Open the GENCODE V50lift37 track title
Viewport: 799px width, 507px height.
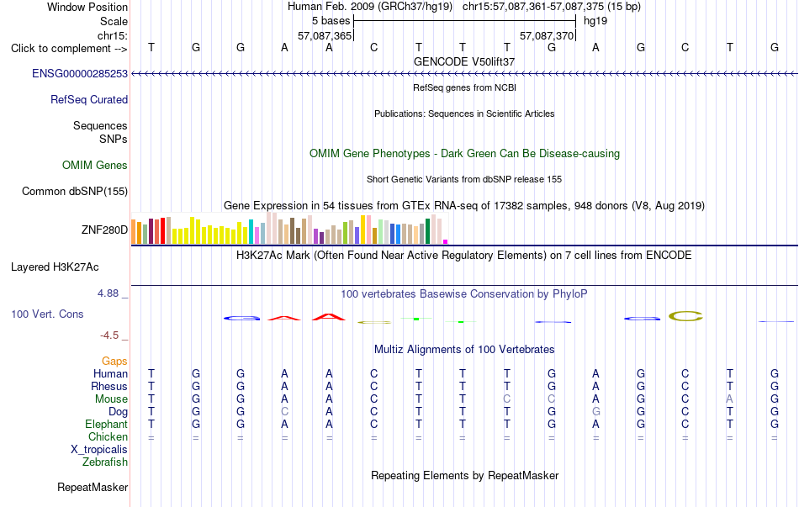click(464, 61)
